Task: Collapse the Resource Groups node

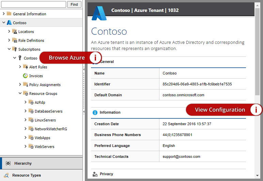Action: (x=20, y=94)
